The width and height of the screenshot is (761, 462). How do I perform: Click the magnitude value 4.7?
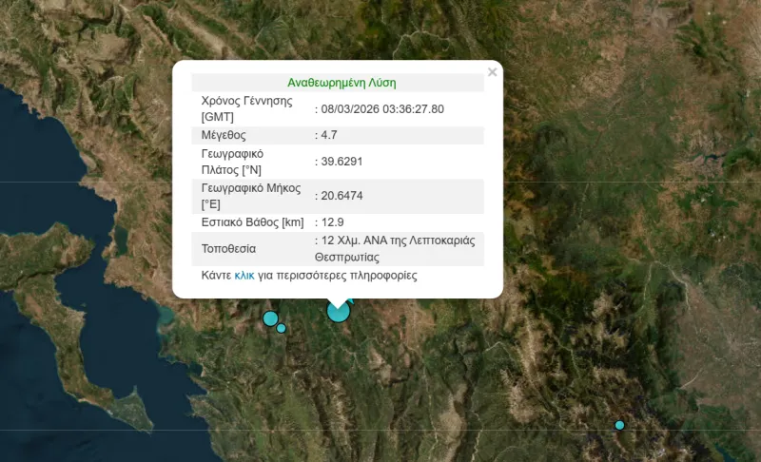pyautogui.click(x=330, y=136)
